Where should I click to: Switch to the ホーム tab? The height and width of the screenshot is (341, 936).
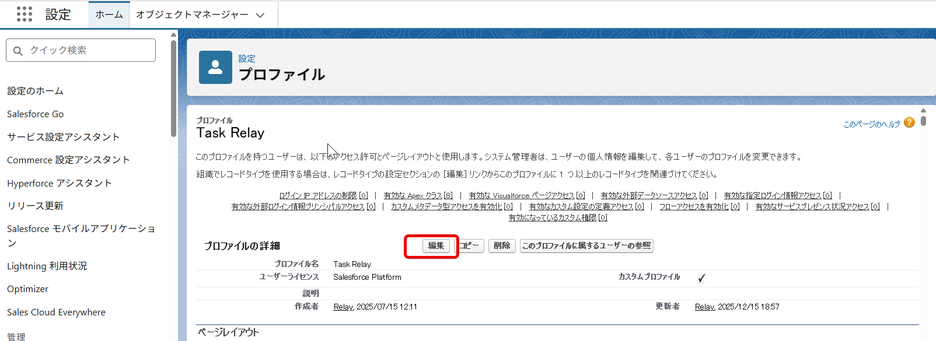(x=109, y=15)
